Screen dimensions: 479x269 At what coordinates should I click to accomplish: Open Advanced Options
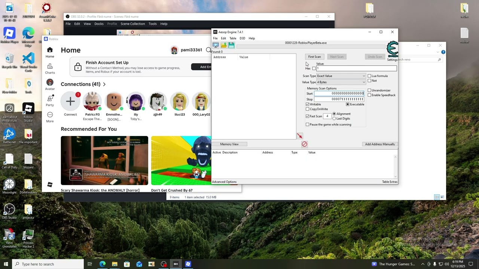[225, 182]
